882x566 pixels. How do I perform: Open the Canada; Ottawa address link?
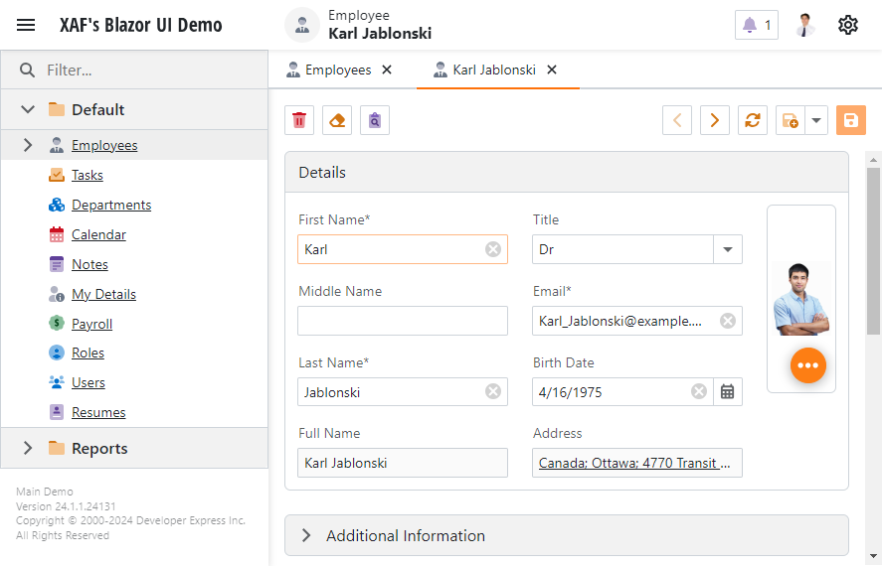click(x=634, y=464)
